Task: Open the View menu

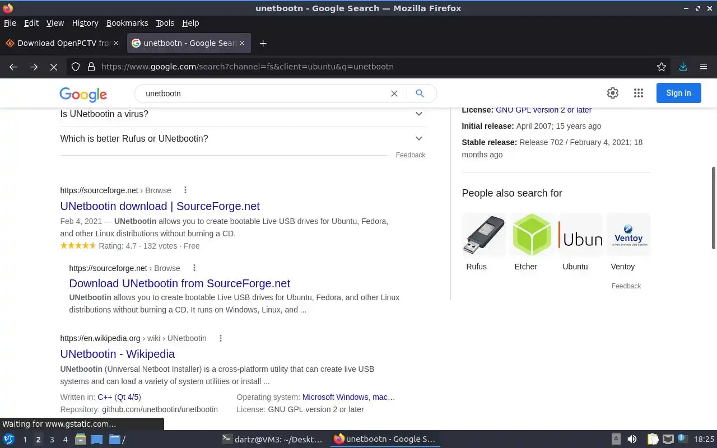Action: point(55,23)
